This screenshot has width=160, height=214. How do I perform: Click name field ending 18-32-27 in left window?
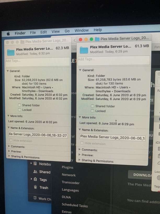(x=38, y=135)
